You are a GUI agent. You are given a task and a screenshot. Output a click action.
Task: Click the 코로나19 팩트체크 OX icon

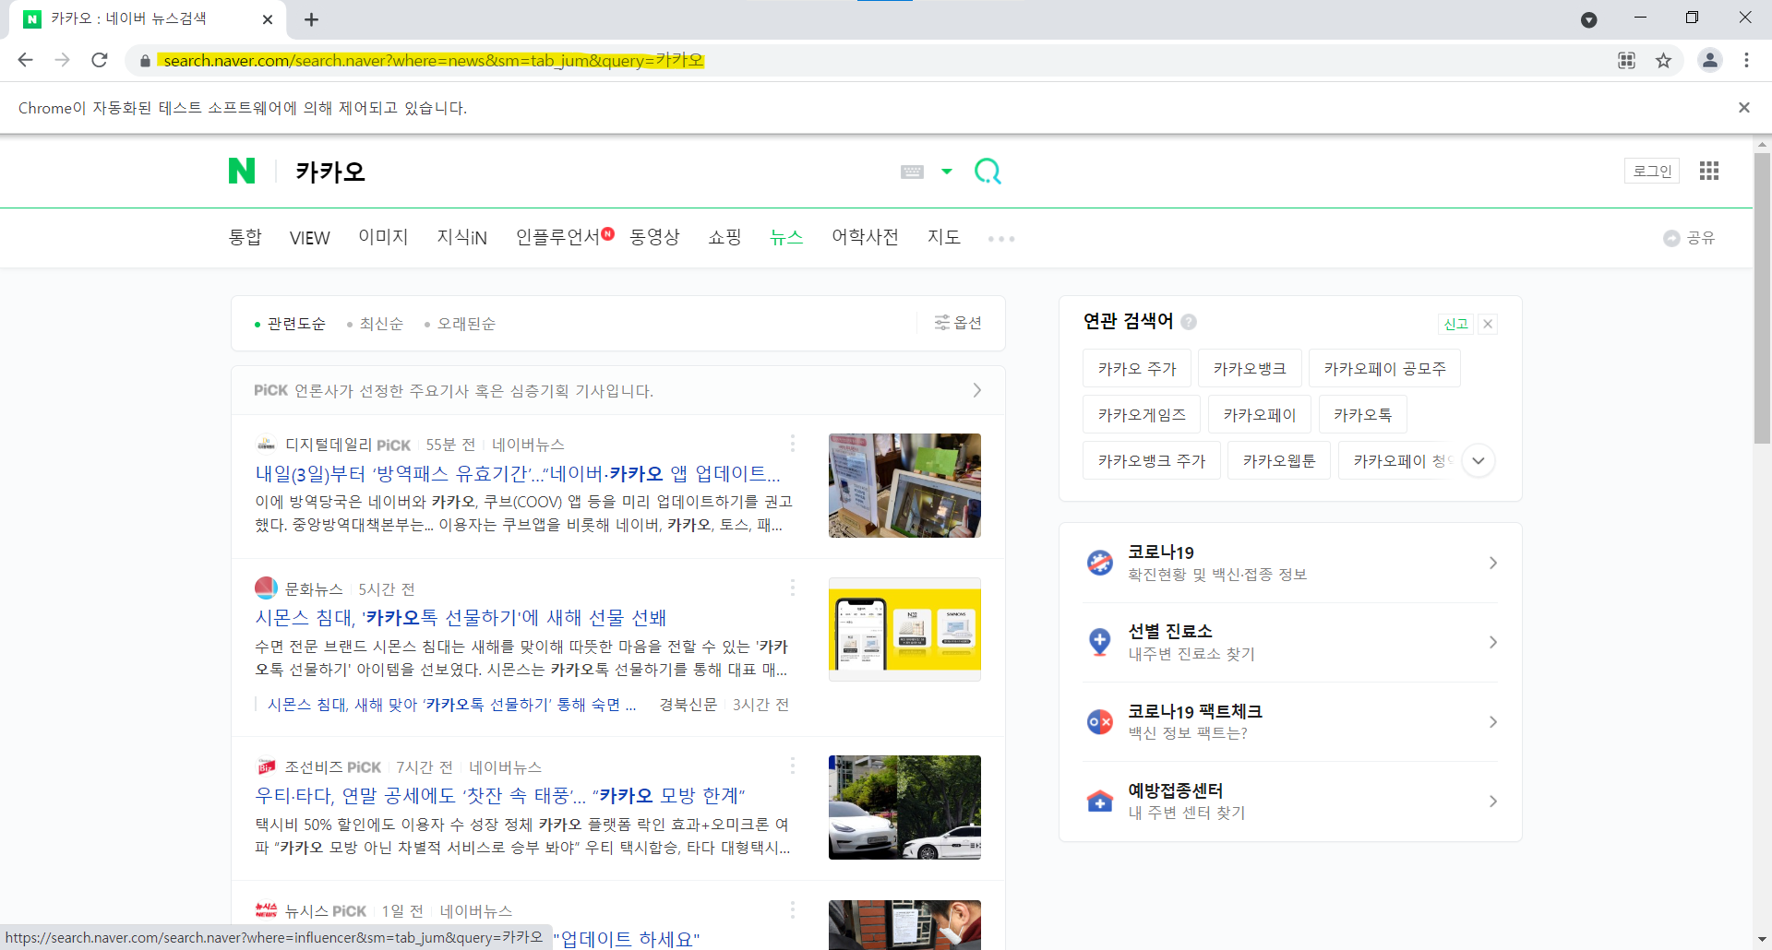(1100, 721)
